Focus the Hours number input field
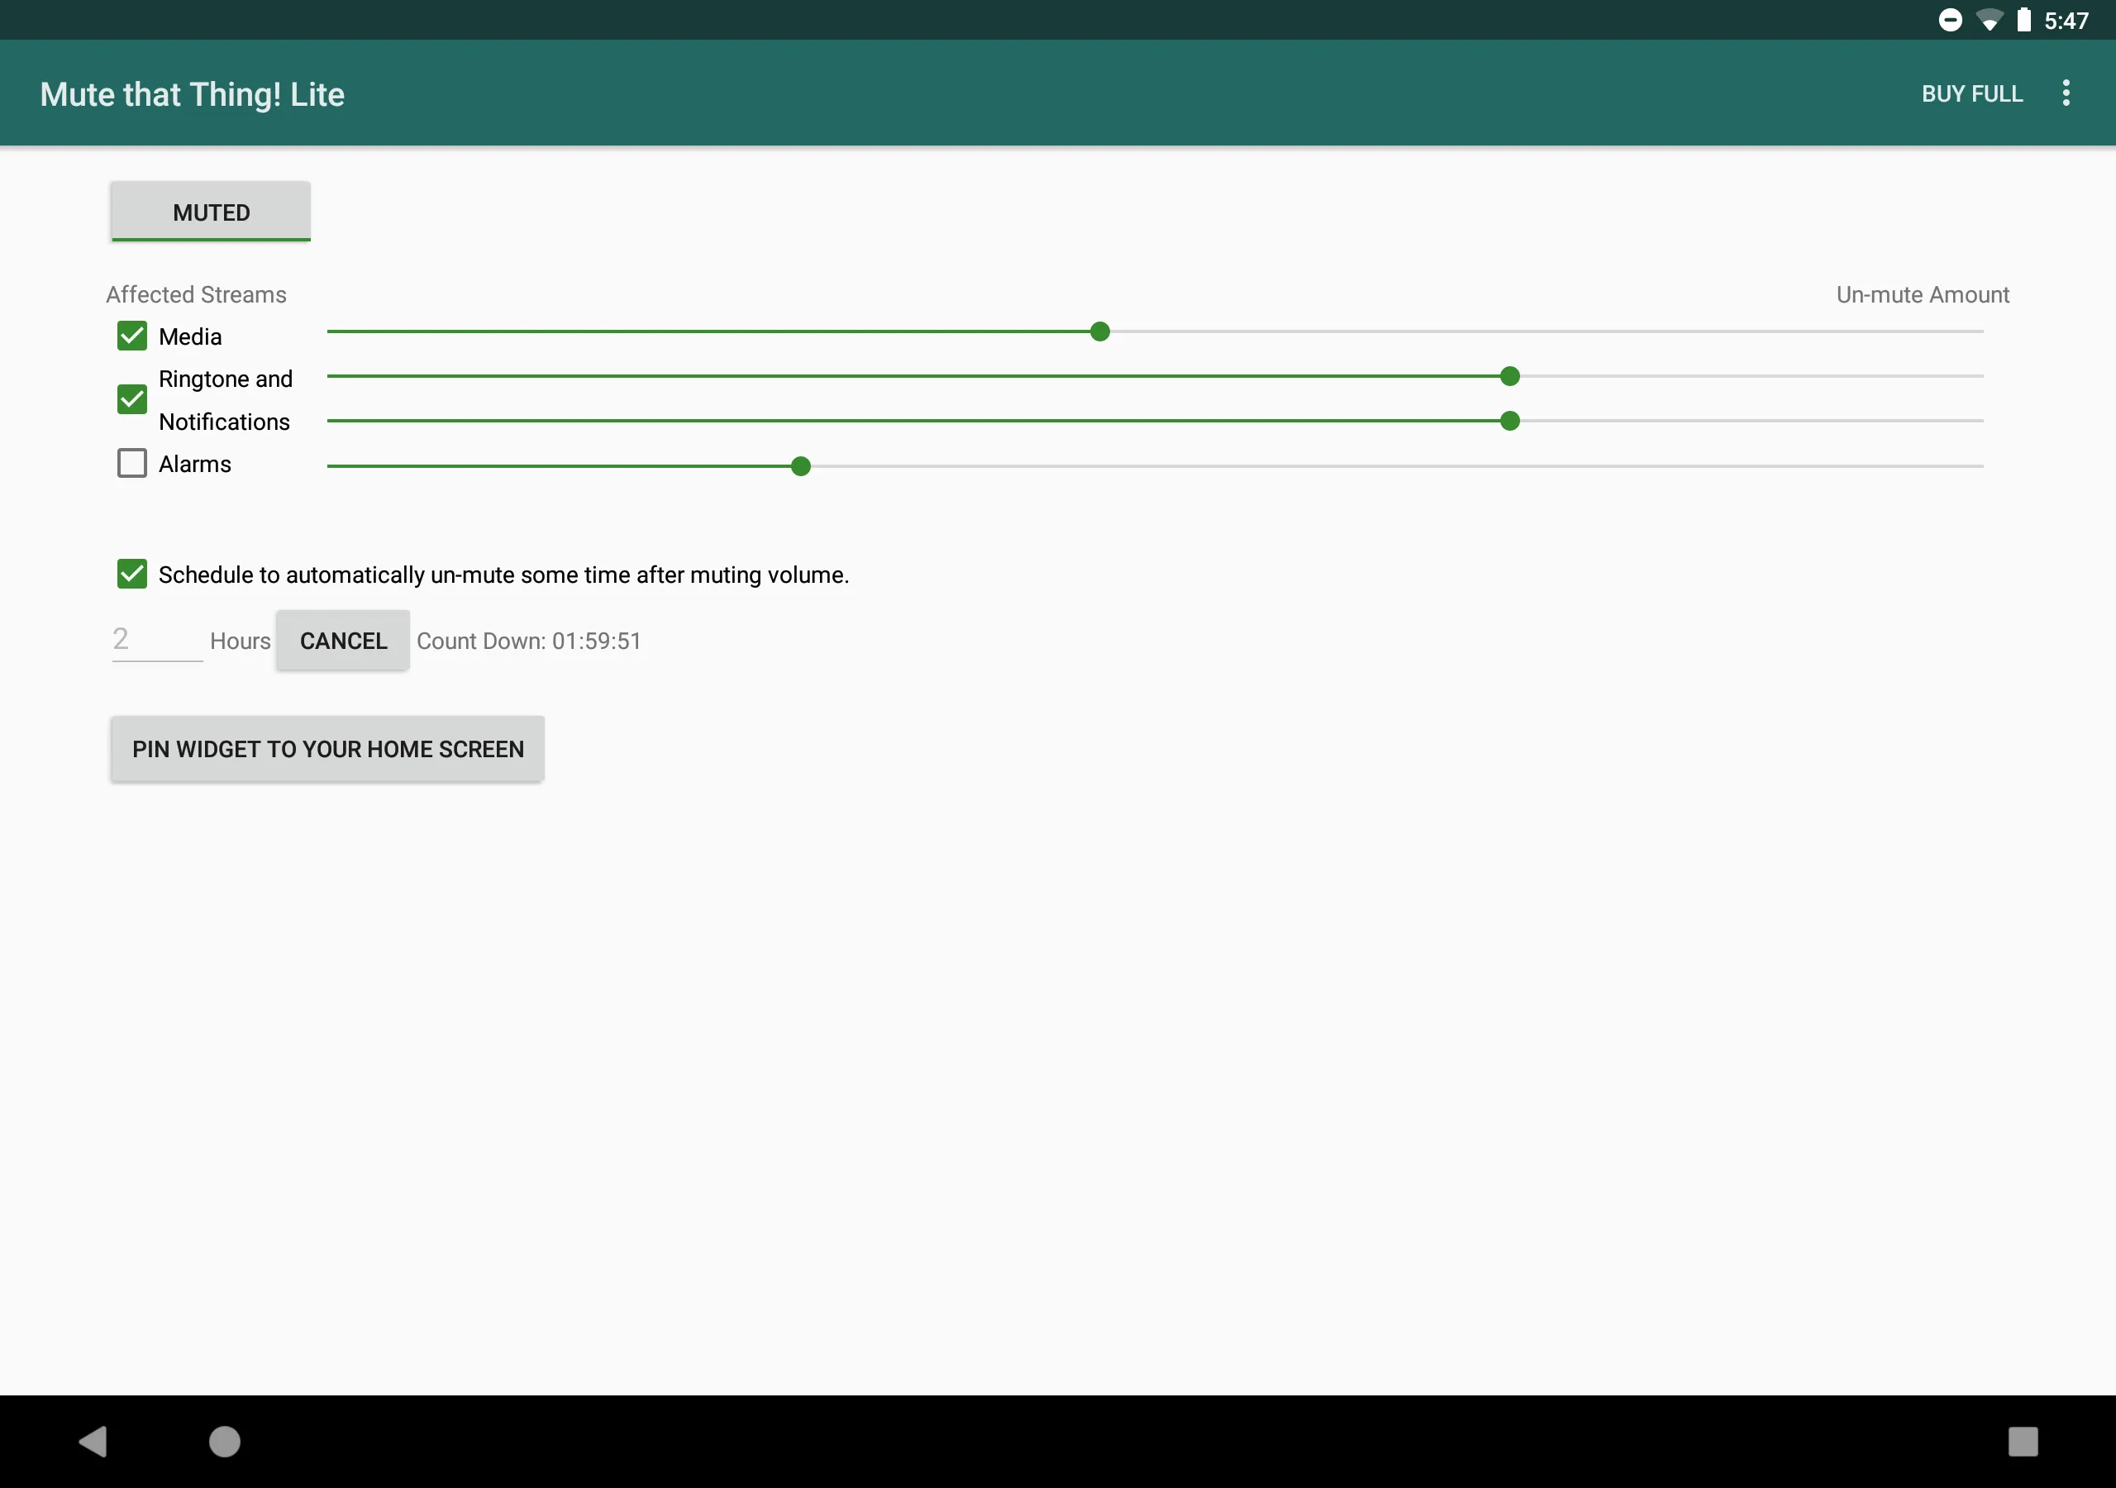This screenshot has width=2116, height=1488. [x=157, y=639]
